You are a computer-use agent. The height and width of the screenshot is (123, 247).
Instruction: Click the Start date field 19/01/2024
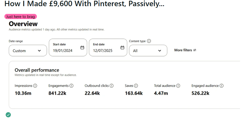coord(63,51)
